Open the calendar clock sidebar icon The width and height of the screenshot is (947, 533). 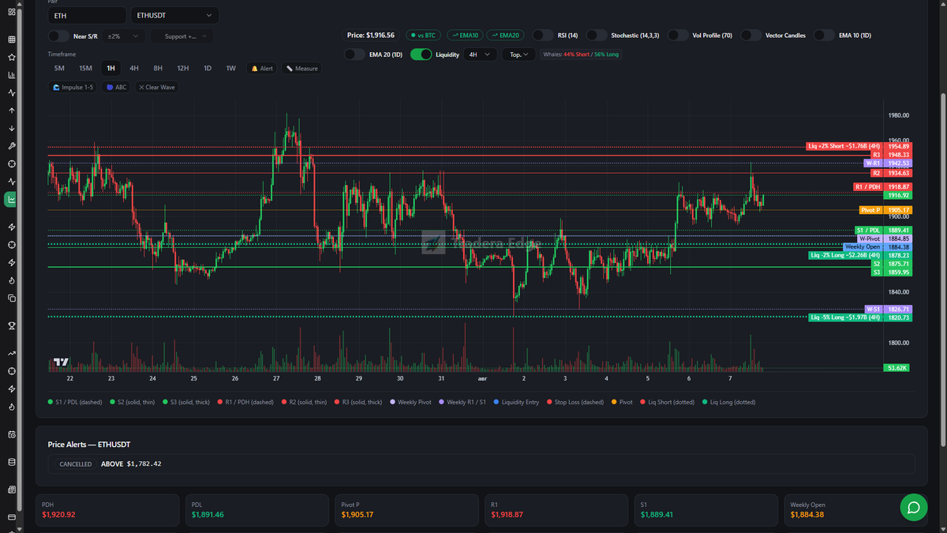(11, 434)
